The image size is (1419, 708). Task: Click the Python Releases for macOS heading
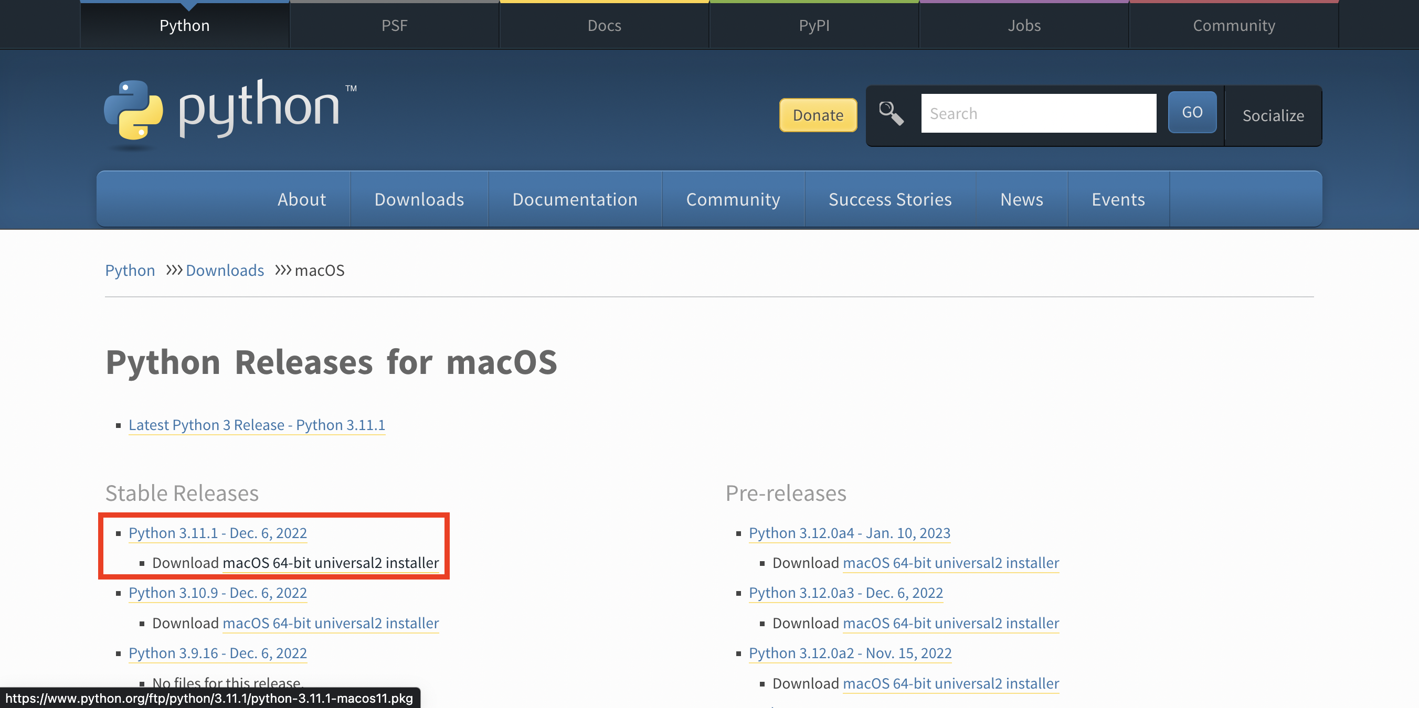[331, 362]
